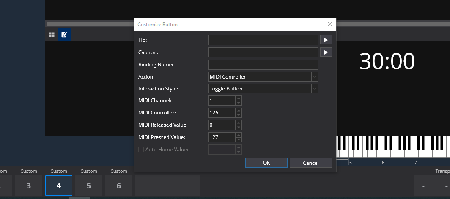This screenshot has height=199, width=450.
Task: Click the grid layout icon
Action: 52,35
